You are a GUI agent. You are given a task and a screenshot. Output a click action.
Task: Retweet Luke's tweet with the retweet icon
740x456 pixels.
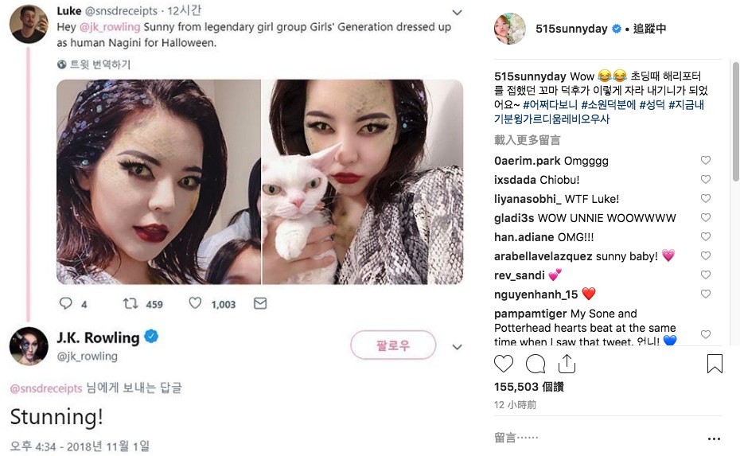point(130,303)
